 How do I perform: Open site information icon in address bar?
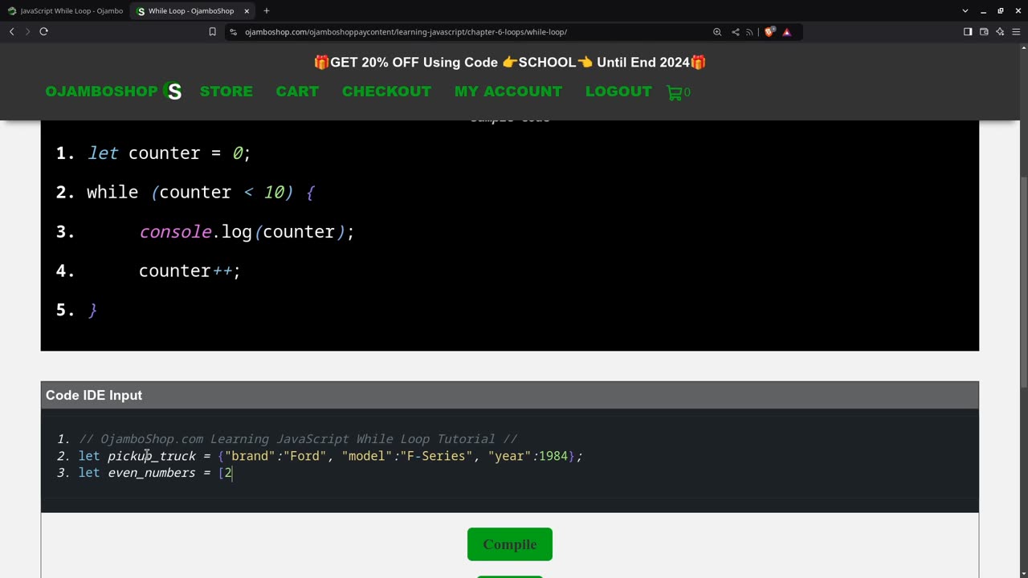[233, 32]
